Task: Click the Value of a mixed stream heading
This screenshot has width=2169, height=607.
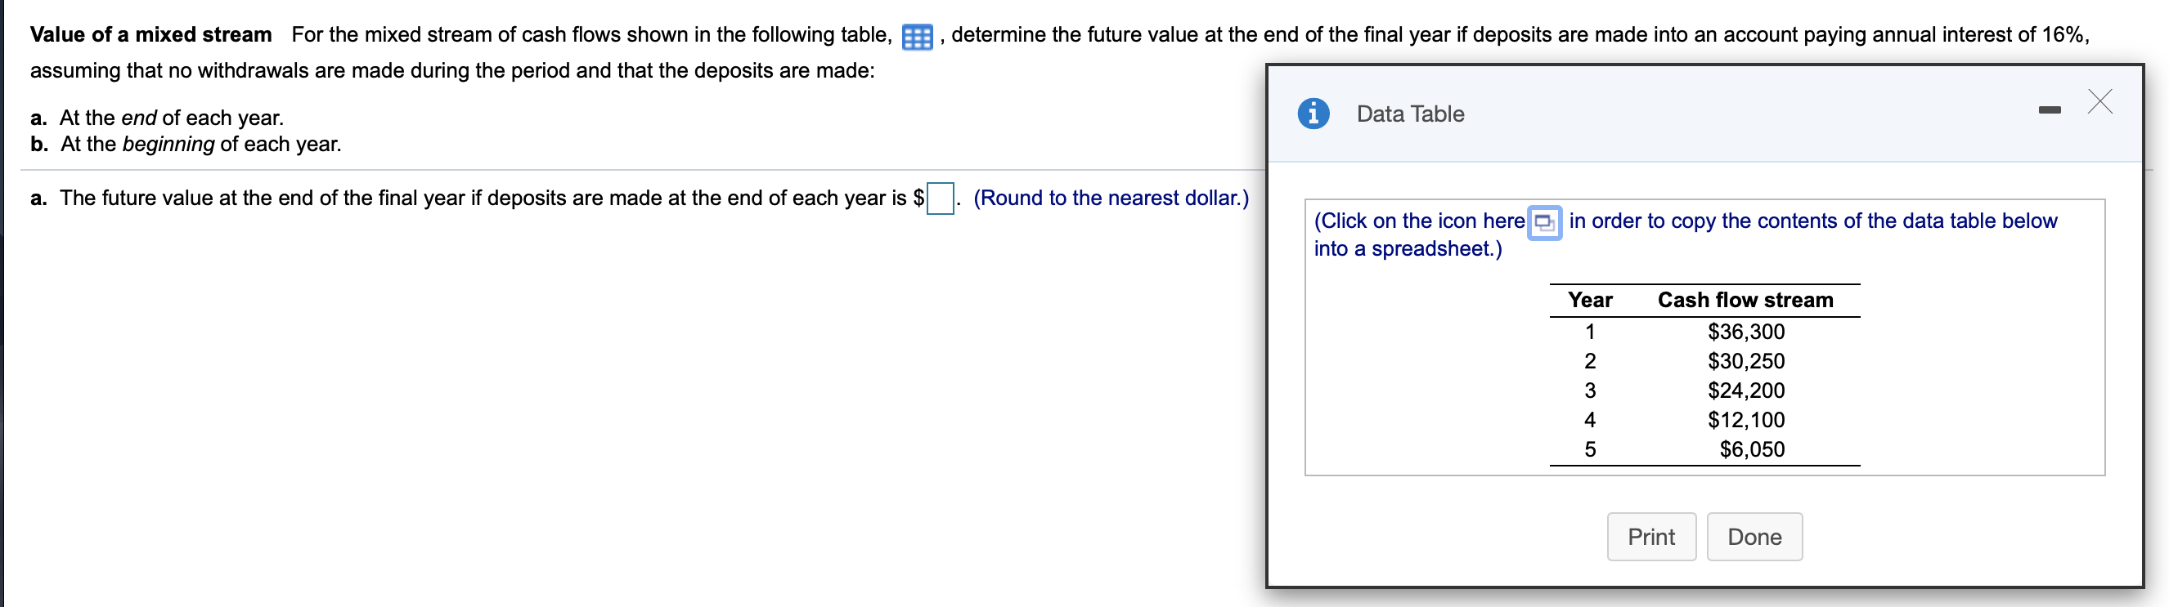Action: point(150,35)
